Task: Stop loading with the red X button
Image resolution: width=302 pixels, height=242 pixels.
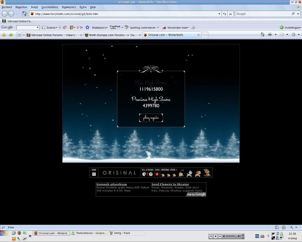Action: (230, 14)
